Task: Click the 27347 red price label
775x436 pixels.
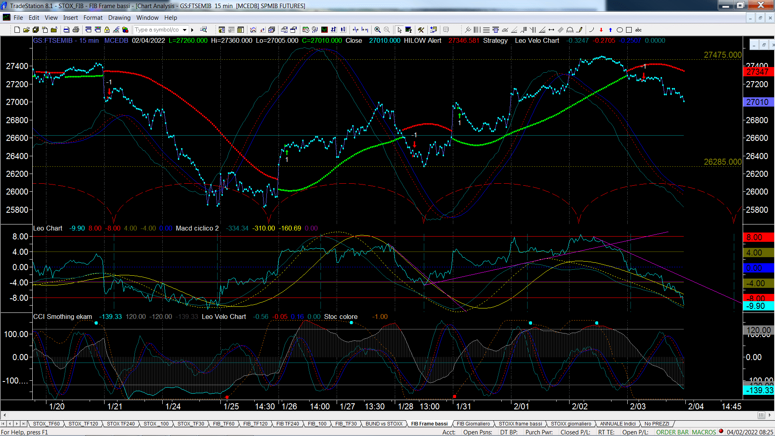Action: [758, 72]
